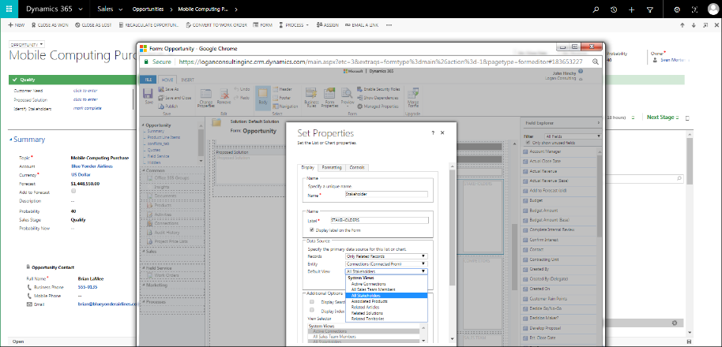Toggle the Display Search checkbox
The image size is (722, 347).
(x=312, y=302)
